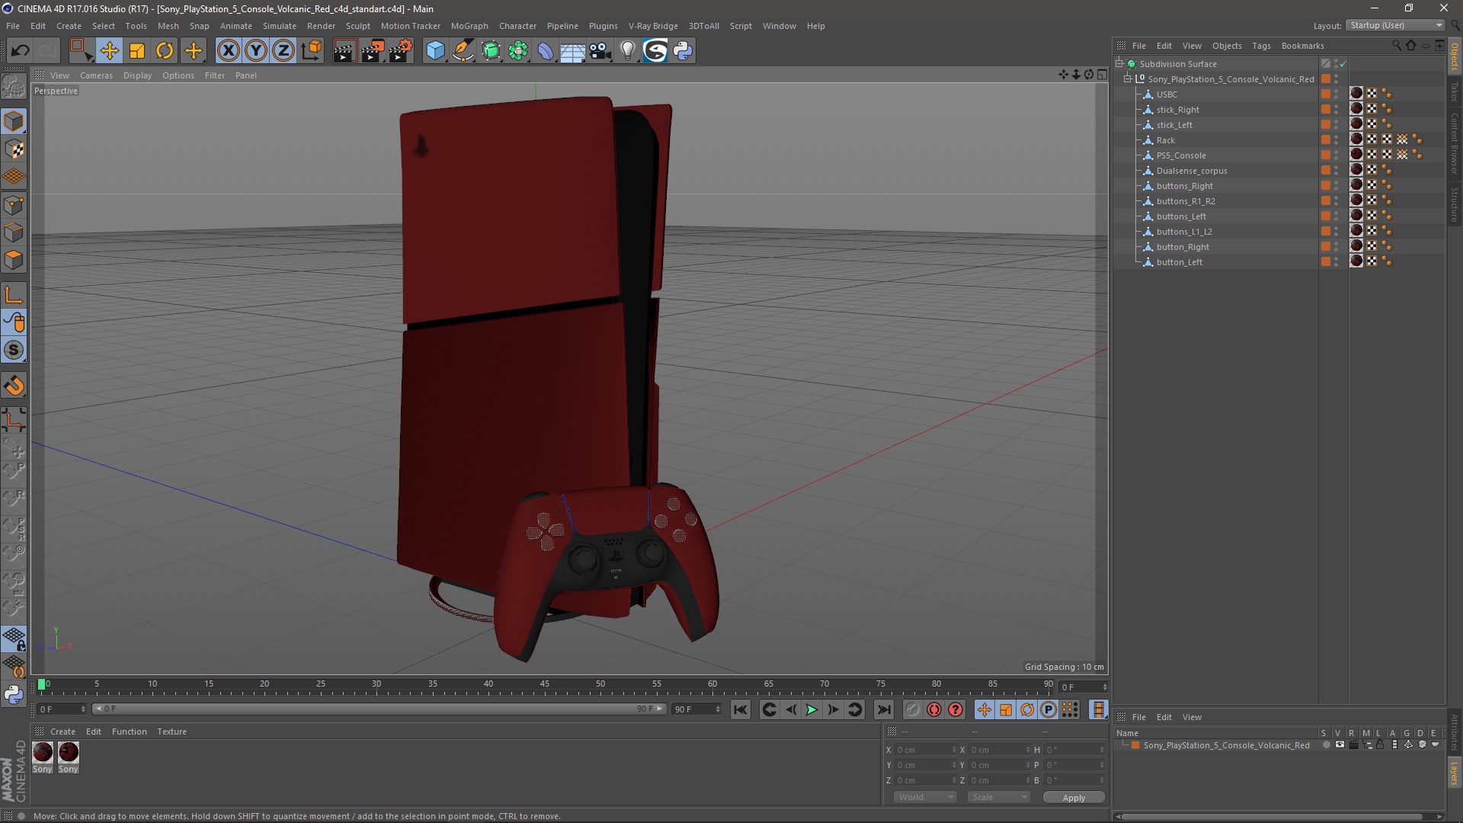Open Edit Render Settings icon
This screenshot has height=823, width=1463.
click(x=401, y=51)
